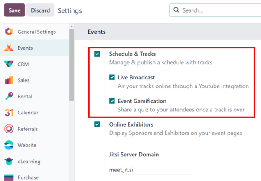Uncheck the Schedule & Tracks checkbox

coord(97,54)
